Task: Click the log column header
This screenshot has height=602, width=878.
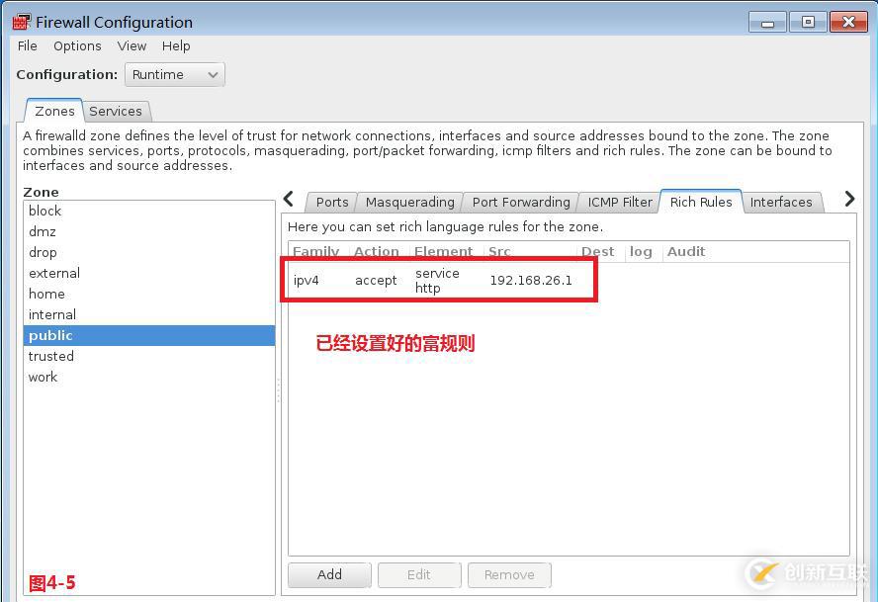Action: pyautogui.click(x=644, y=251)
